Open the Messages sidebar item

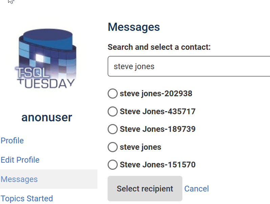click(x=19, y=179)
